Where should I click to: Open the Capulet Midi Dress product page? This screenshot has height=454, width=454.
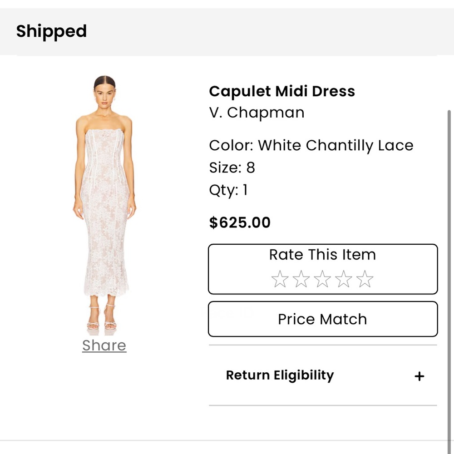tap(281, 91)
